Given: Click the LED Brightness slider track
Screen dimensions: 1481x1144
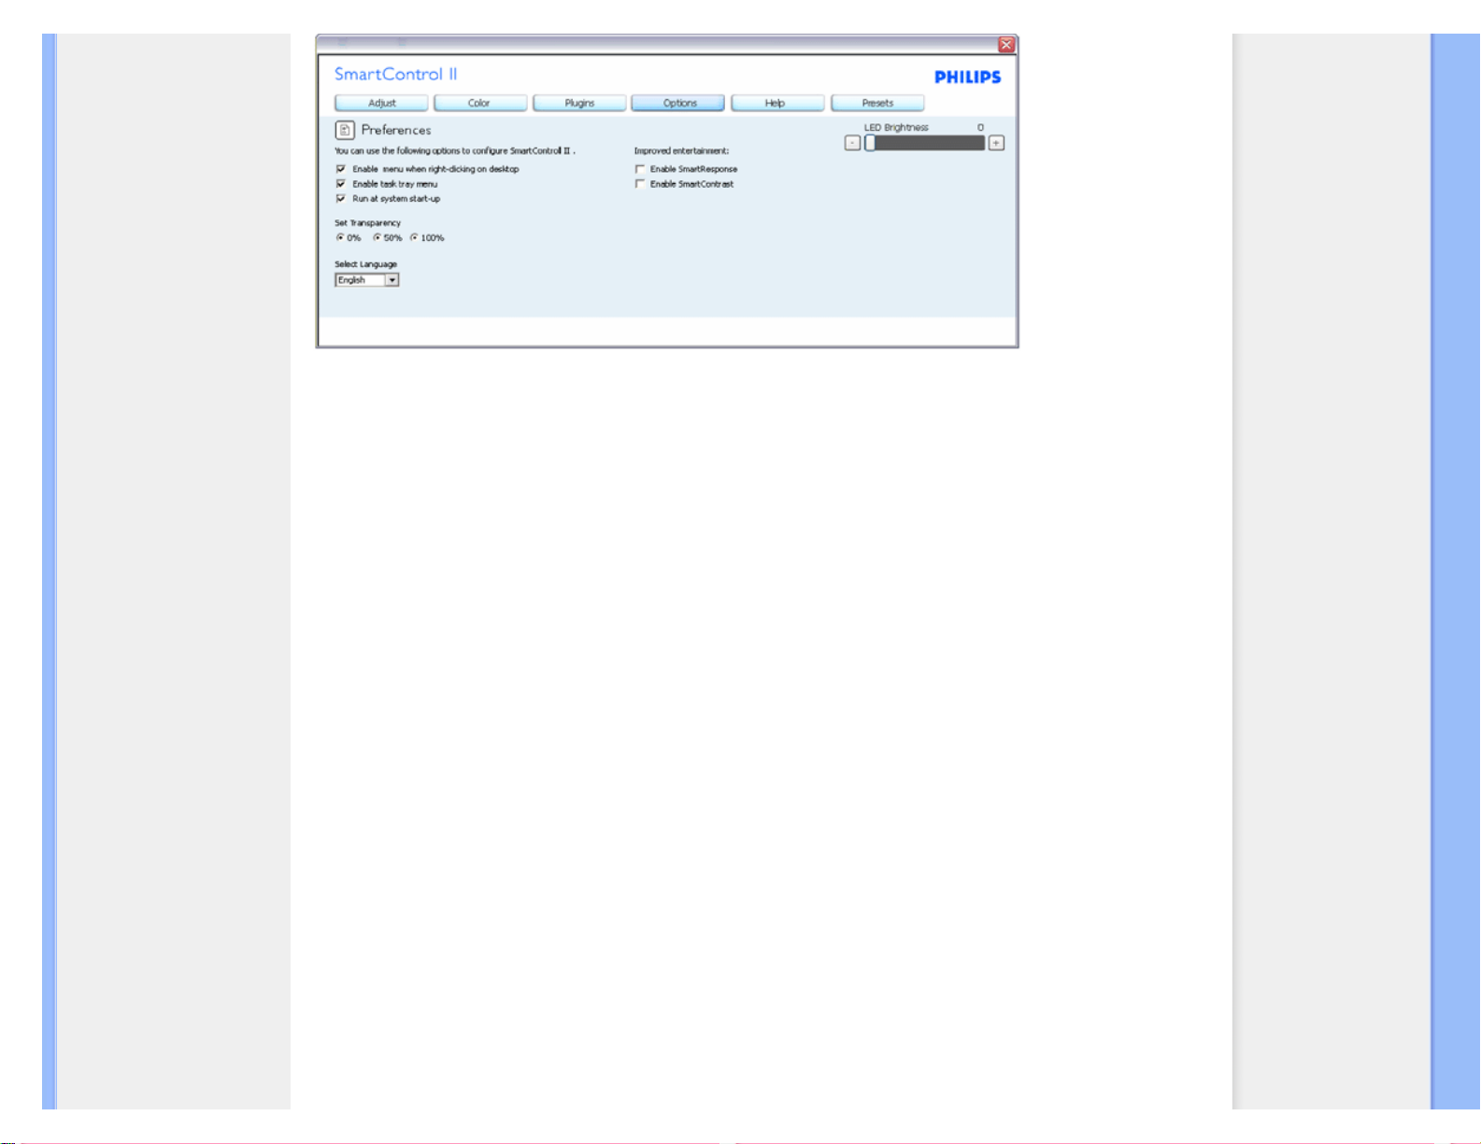Looking at the screenshot, I should 930,143.
